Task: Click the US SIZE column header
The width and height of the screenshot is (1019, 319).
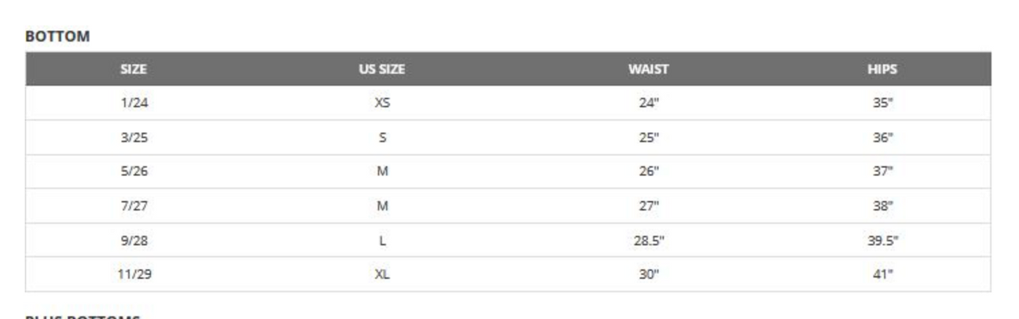Action: (381, 69)
